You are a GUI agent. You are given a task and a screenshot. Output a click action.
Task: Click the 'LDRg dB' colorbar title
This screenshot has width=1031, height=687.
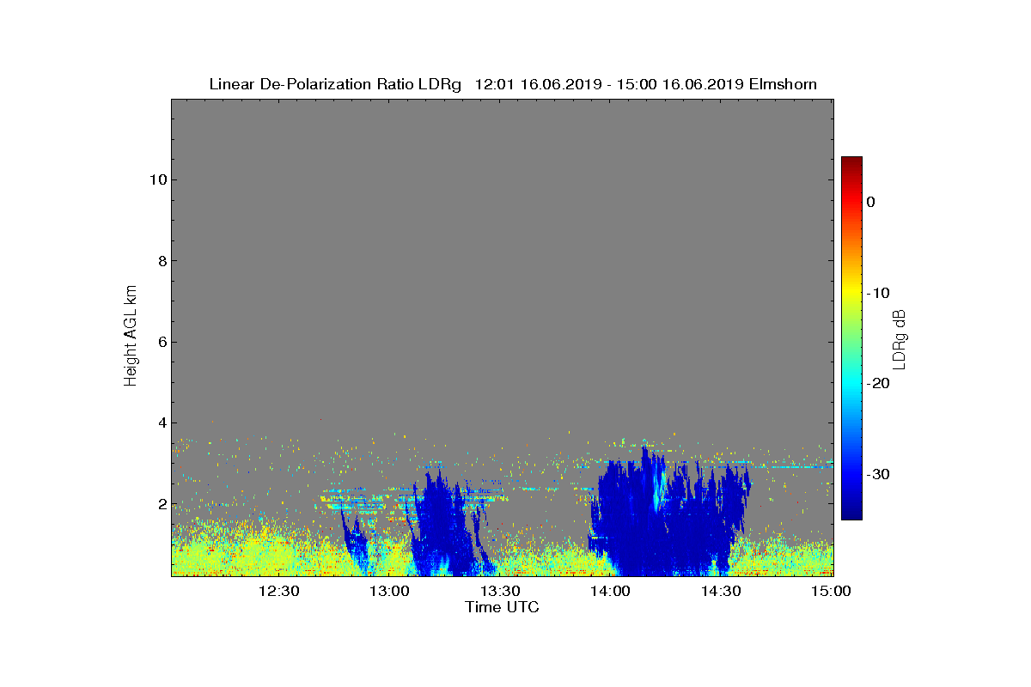[900, 338]
